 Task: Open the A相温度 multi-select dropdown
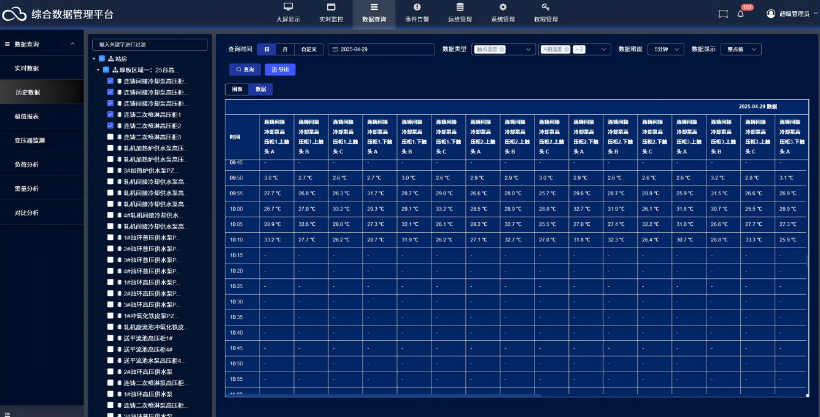point(574,49)
